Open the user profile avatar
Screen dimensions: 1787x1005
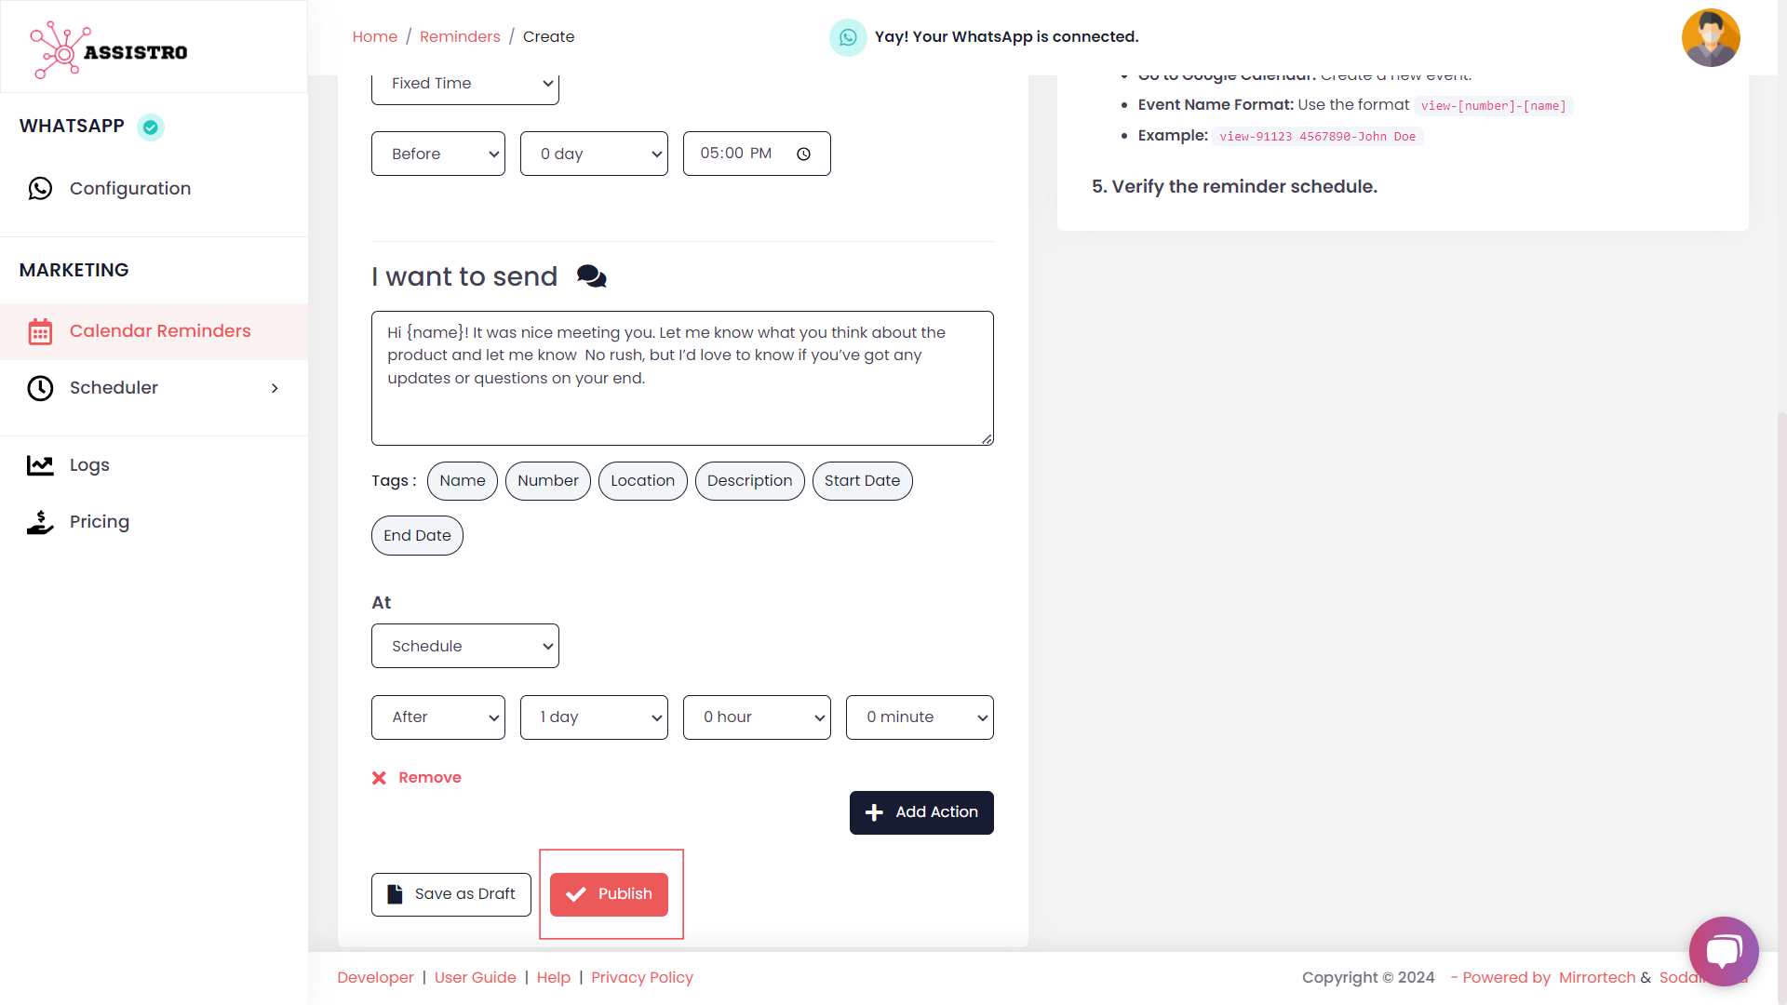tap(1710, 38)
